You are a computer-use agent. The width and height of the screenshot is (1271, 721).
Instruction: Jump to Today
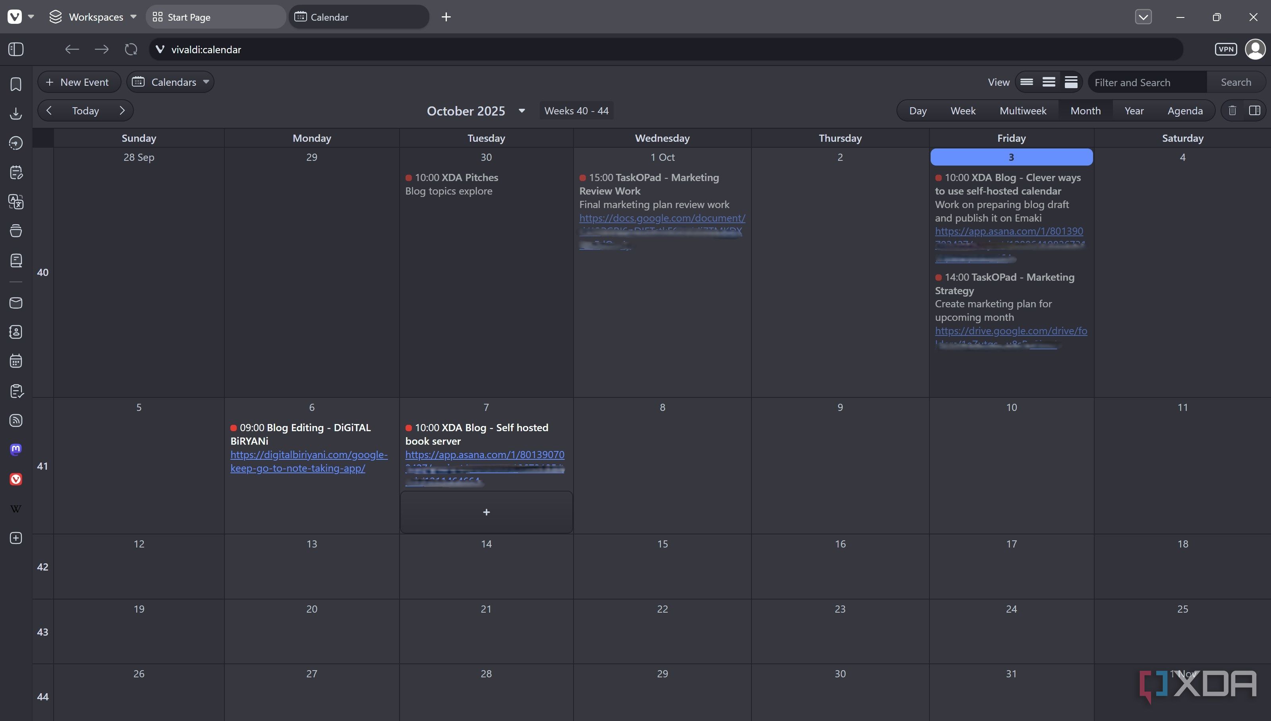pyautogui.click(x=85, y=110)
